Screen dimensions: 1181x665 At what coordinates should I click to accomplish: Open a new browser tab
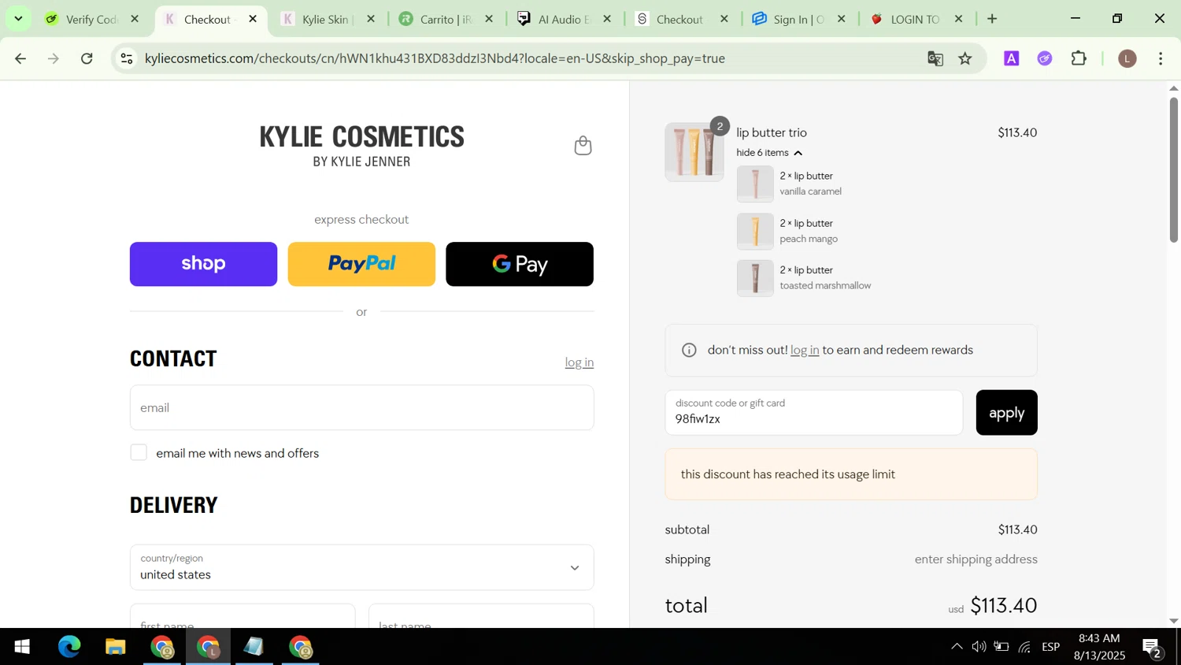pyautogui.click(x=992, y=19)
